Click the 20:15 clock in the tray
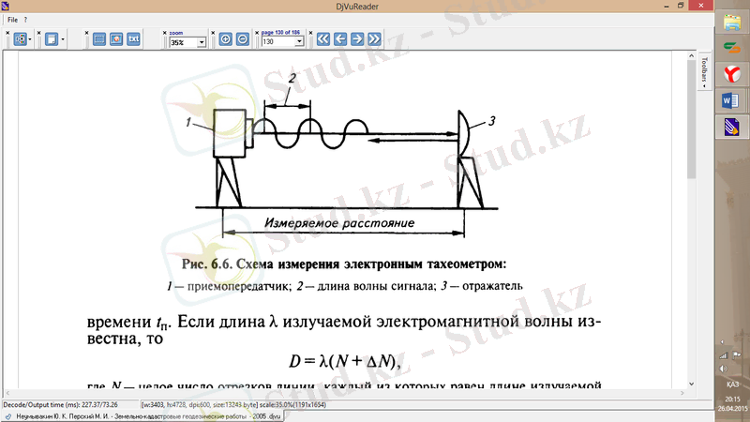This screenshot has width=750, height=422. pos(732,399)
